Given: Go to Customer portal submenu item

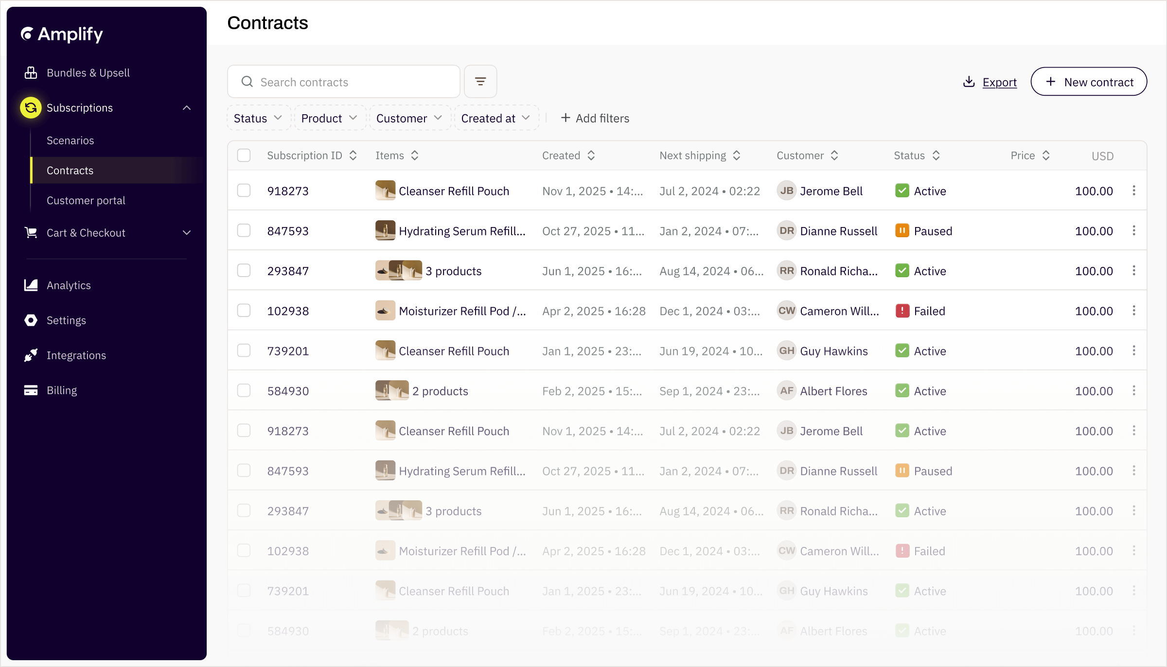Looking at the screenshot, I should point(86,200).
